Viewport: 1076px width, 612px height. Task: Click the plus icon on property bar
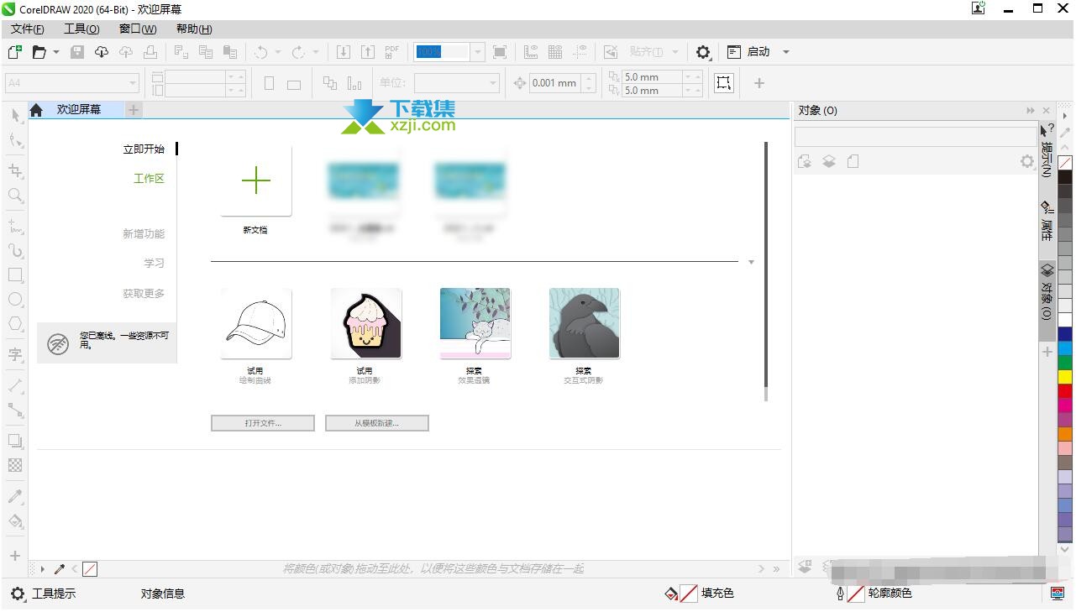pyautogui.click(x=759, y=83)
